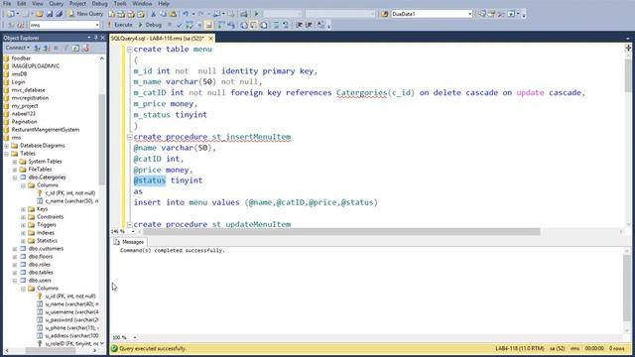The image size is (635, 357).
Task: Click the Copy icon in the toolbar
Action: coord(163,14)
